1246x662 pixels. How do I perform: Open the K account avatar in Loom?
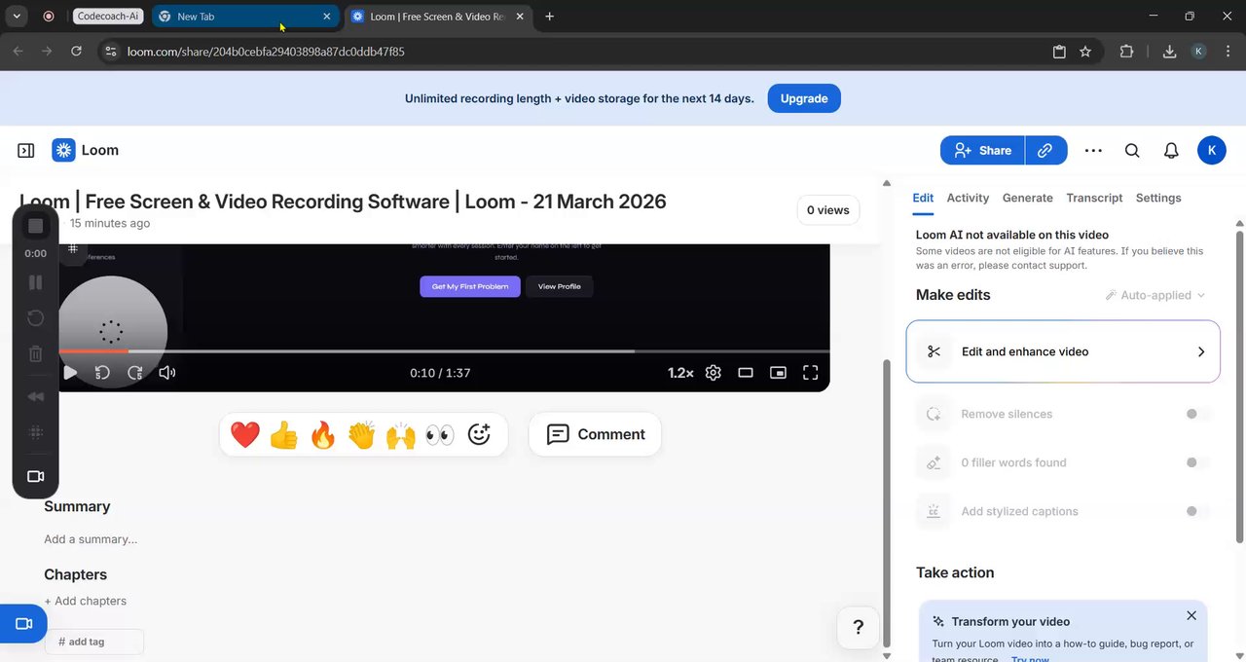(1211, 150)
